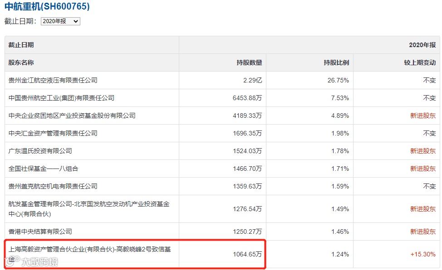Click 不变 in the 贵州盖克航空机电 row

429,186
